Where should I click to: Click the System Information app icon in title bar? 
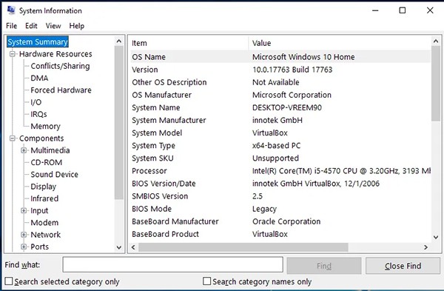coord(11,10)
